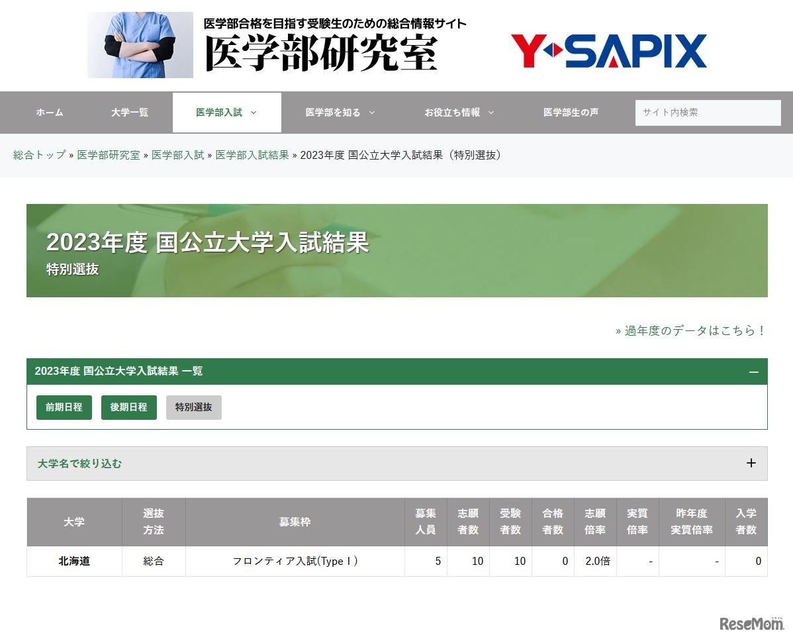The image size is (793, 639).
Task: Click the 医学部入試結果 breadcrumb link
Action: point(252,155)
